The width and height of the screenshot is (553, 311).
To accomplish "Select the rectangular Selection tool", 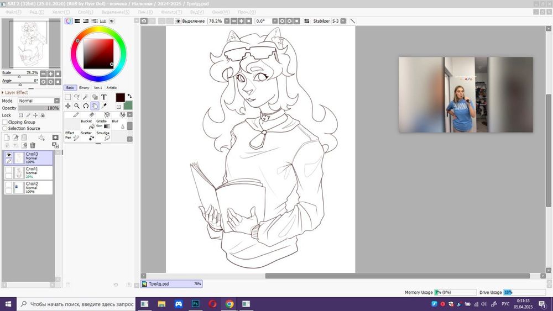I will tap(67, 97).
